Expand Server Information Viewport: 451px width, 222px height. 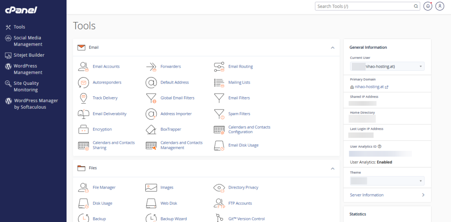(x=387, y=195)
